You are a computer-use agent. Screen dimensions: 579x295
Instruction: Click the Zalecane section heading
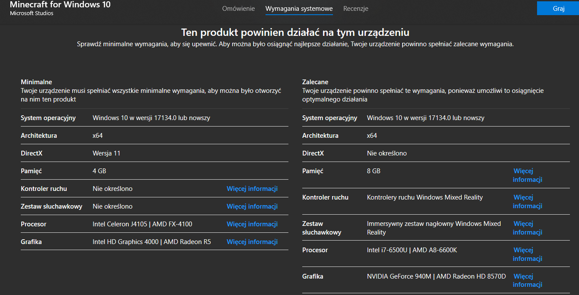pyautogui.click(x=315, y=82)
